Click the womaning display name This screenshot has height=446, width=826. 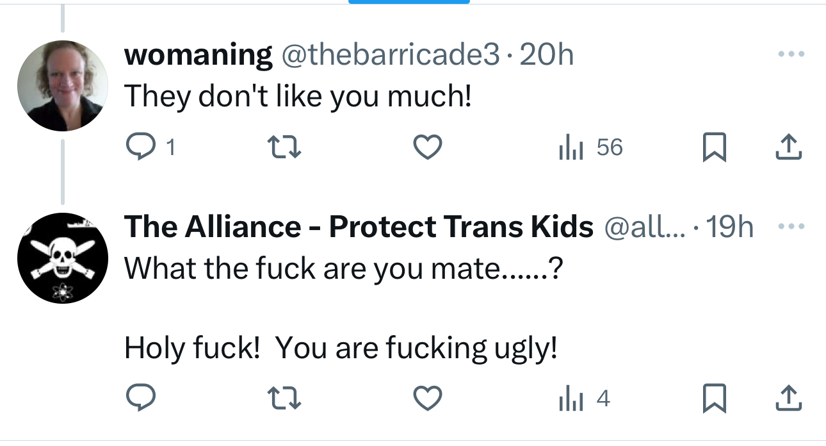[x=198, y=56]
